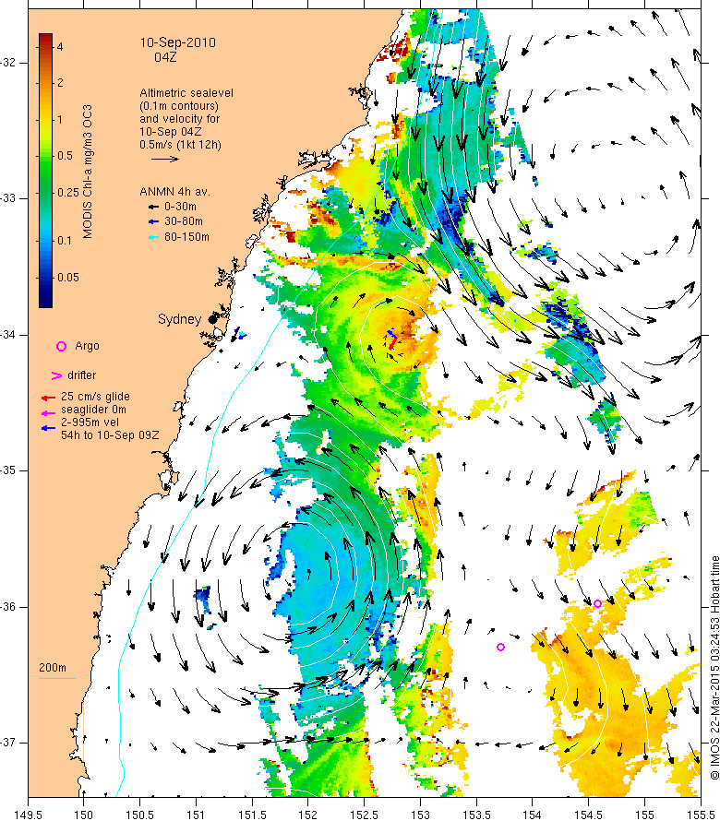Click the '2-995m vel' legend text

point(90,422)
